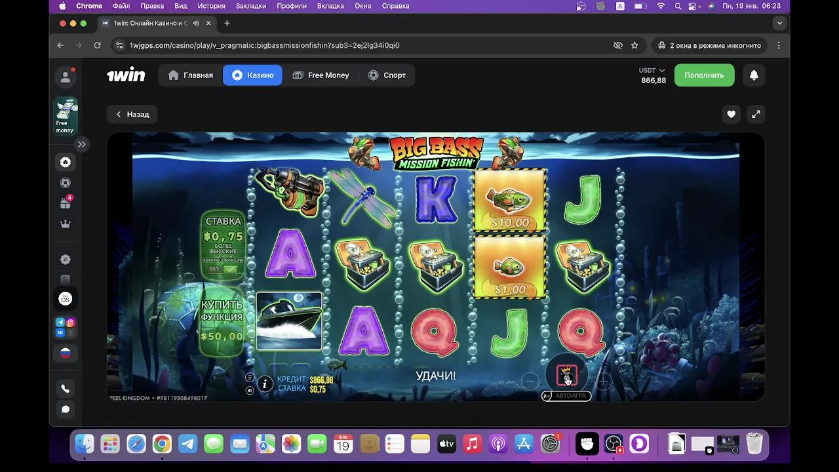The height and width of the screenshot is (472, 839).
Task: Open Russian flag language selector
Action: (66, 353)
